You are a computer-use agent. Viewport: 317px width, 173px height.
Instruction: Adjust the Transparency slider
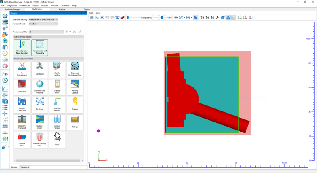click(x=128, y=18)
